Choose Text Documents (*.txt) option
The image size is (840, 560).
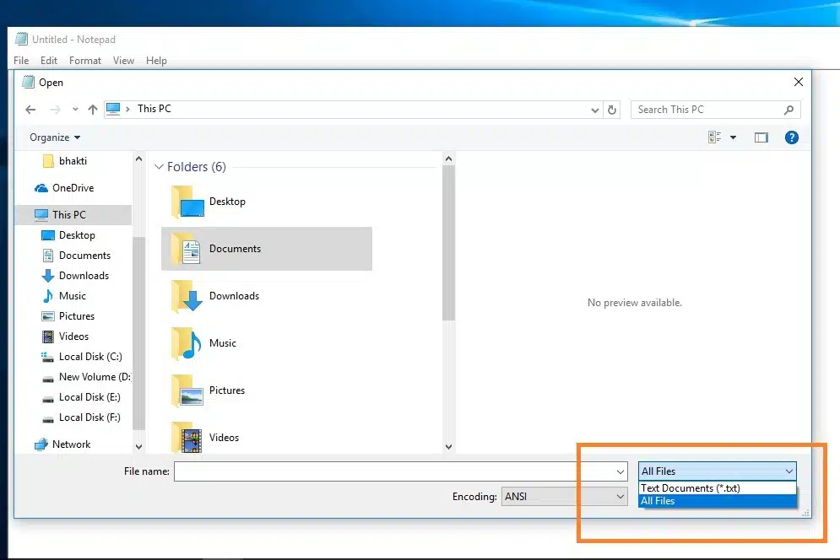(x=718, y=488)
